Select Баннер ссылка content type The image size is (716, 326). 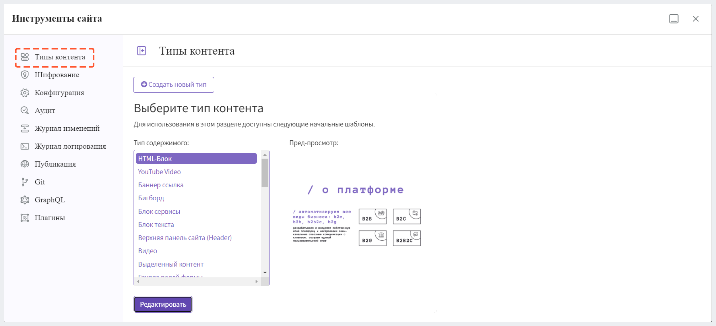pyautogui.click(x=161, y=185)
